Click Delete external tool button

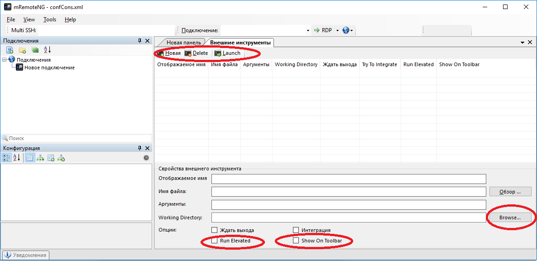click(x=196, y=53)
